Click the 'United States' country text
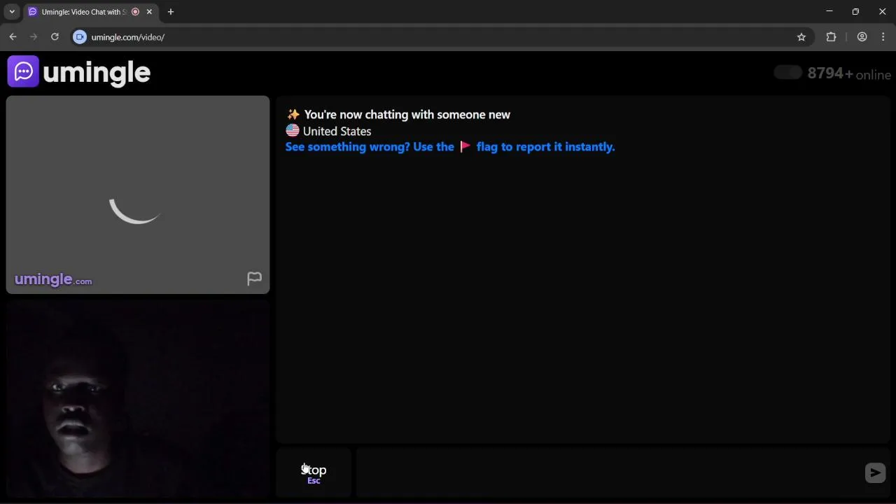The height and width of the screenshot is (504, 896). (337, 131)
